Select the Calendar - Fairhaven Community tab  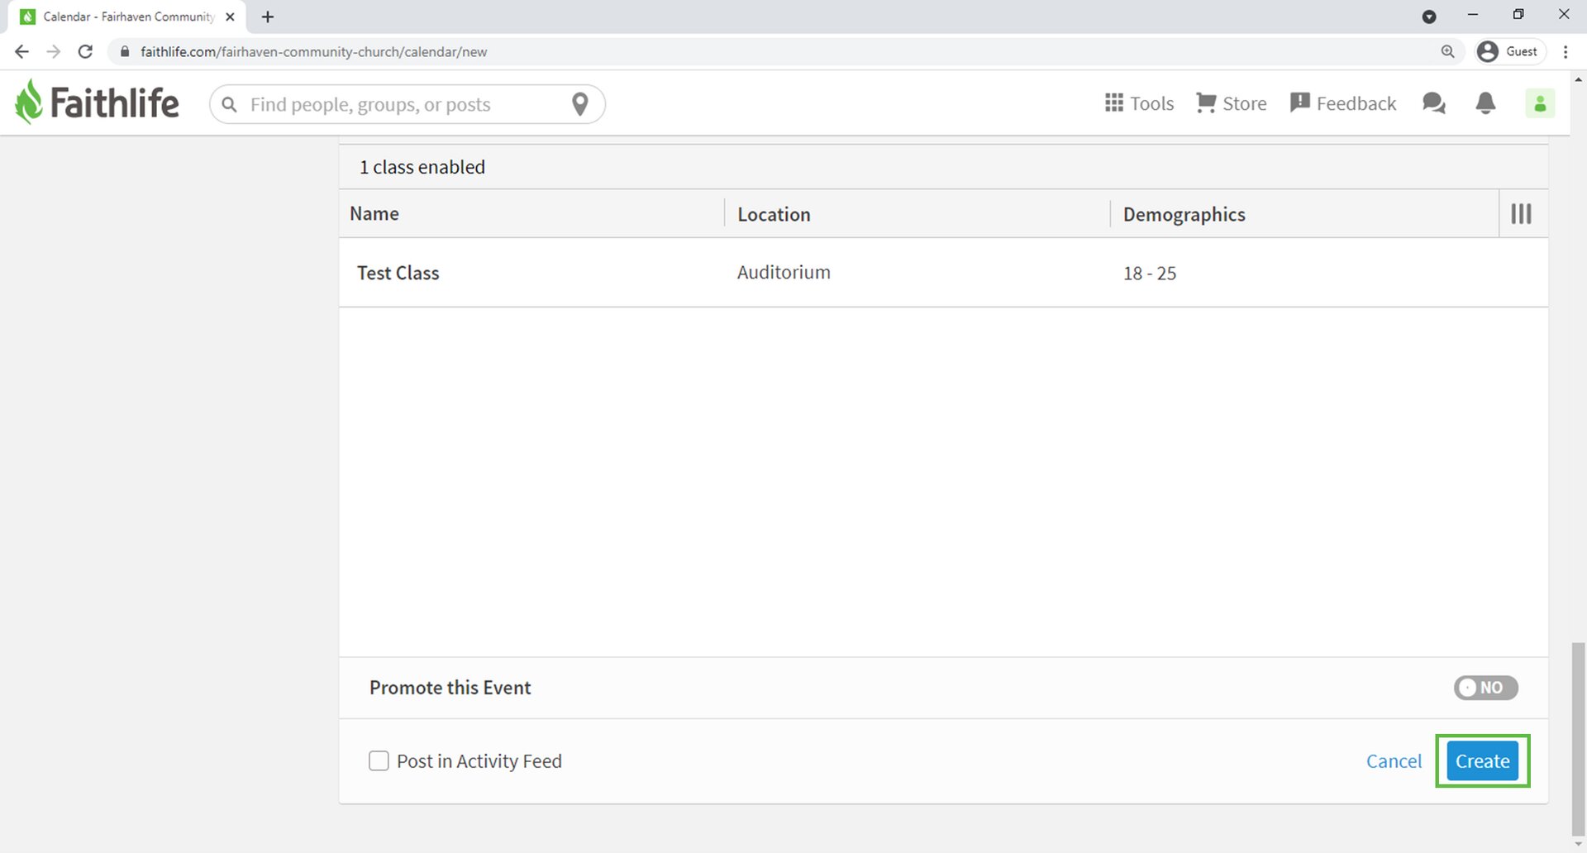(128, 17)
